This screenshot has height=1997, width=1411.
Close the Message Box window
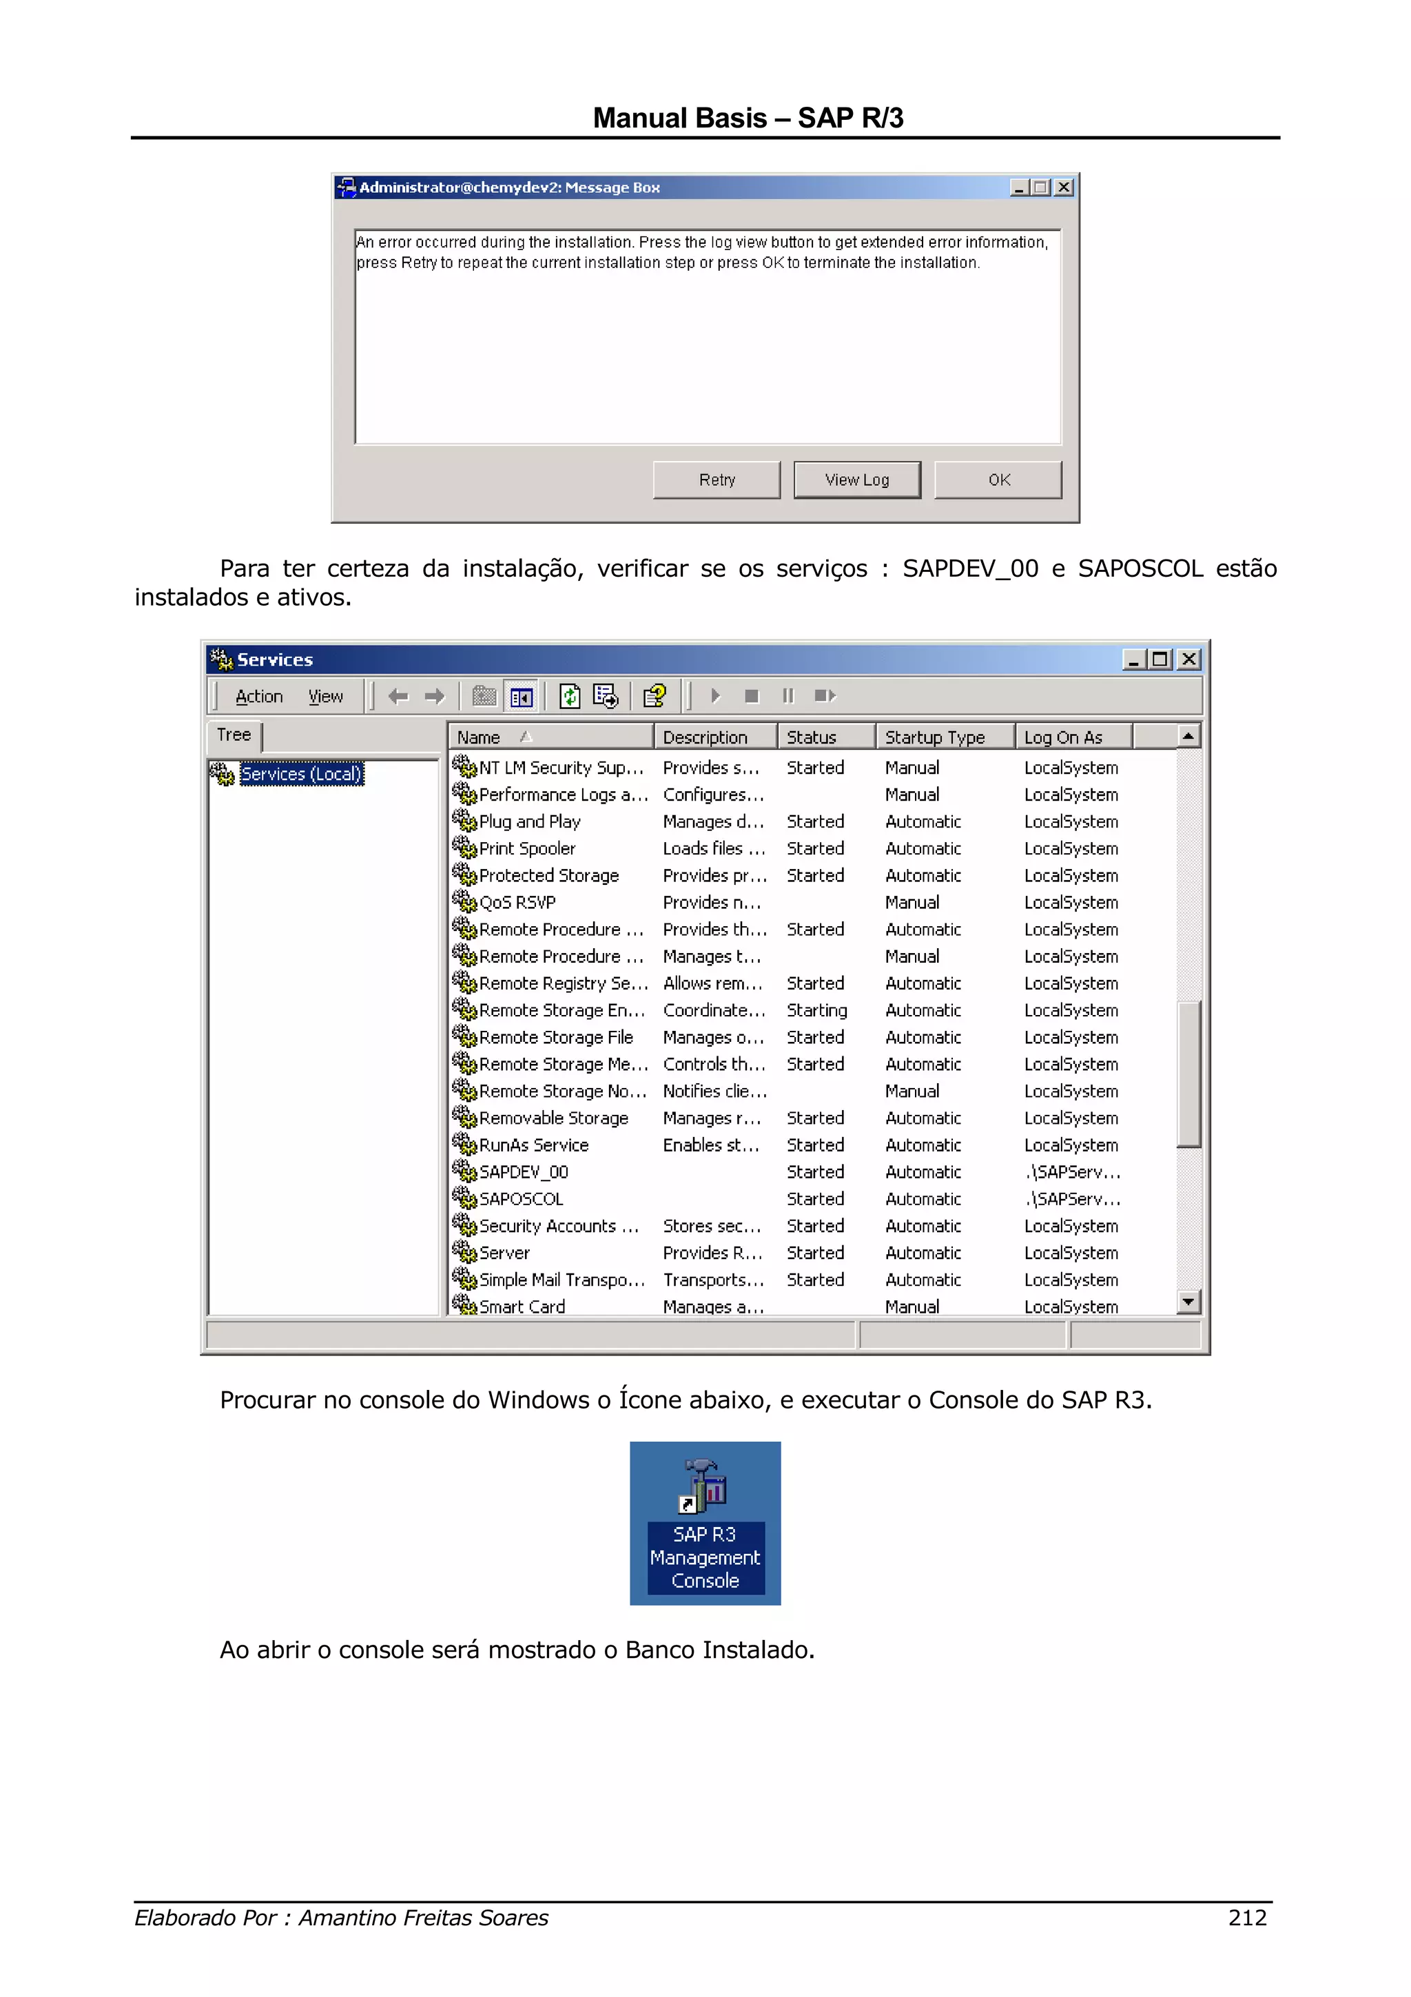(1063, 187)
